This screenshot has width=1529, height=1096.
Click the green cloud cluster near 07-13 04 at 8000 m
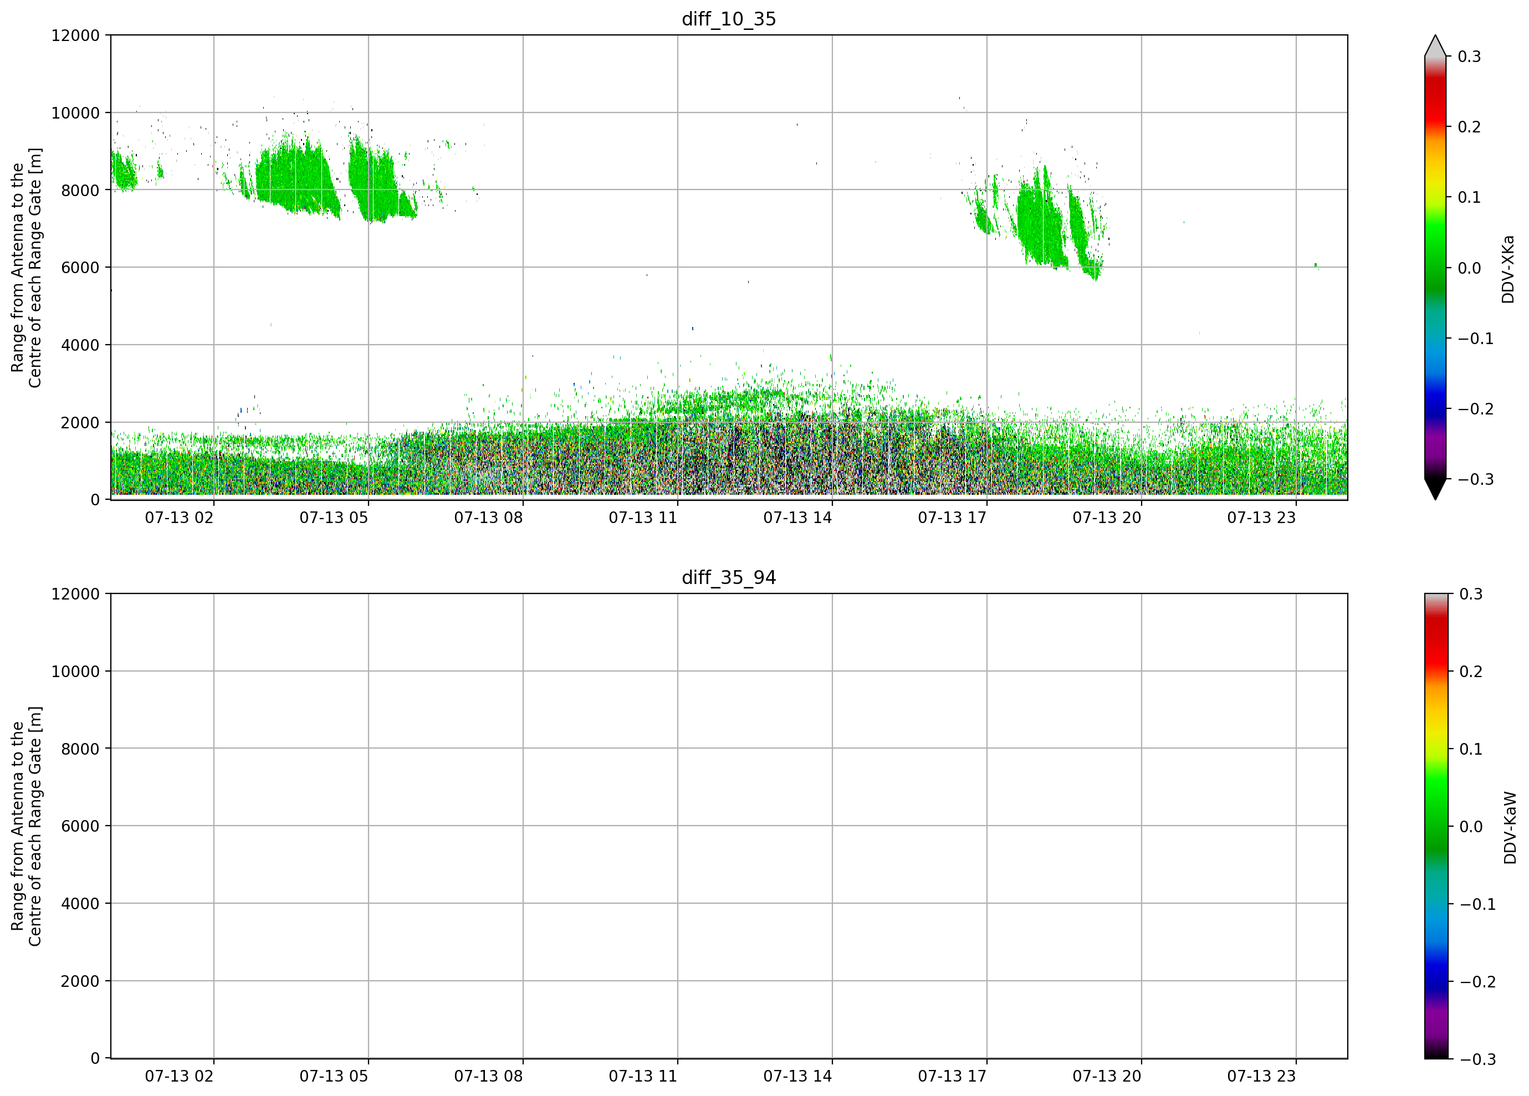coord(296,178)
